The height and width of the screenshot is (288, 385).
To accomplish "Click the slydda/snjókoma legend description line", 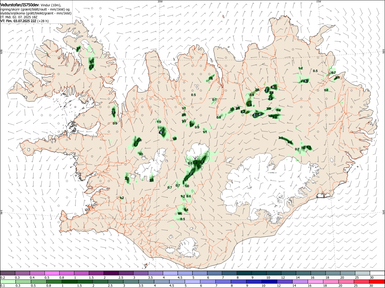I will coord(36,13).
